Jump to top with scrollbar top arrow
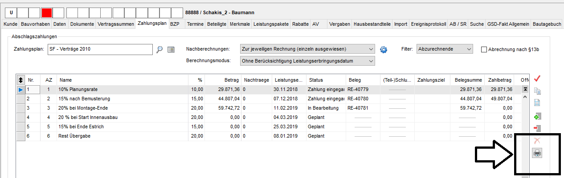Screen dimensions: 564x178 pos(525,89)
